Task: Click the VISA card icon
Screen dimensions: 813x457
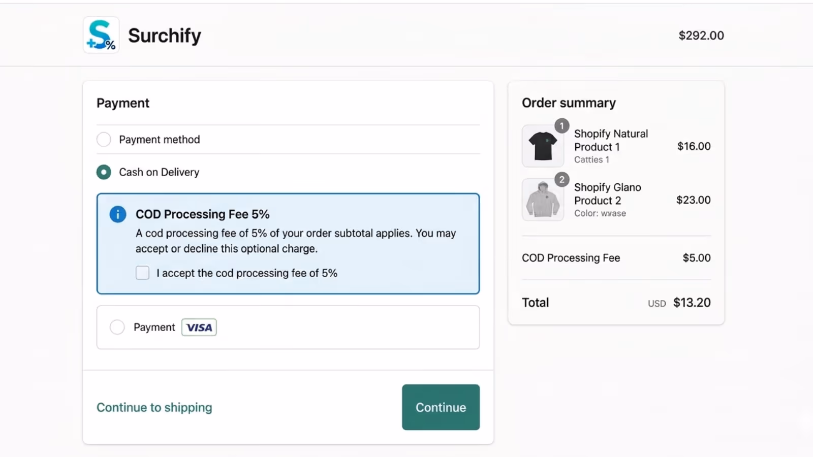Action: pos(199,328)
